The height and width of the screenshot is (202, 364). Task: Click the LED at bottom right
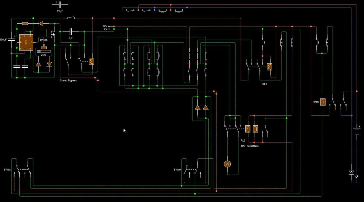[x=352, y=172]
